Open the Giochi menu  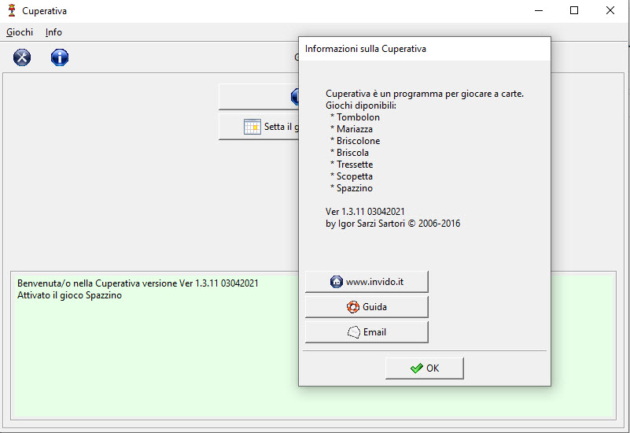click(20, 32)
